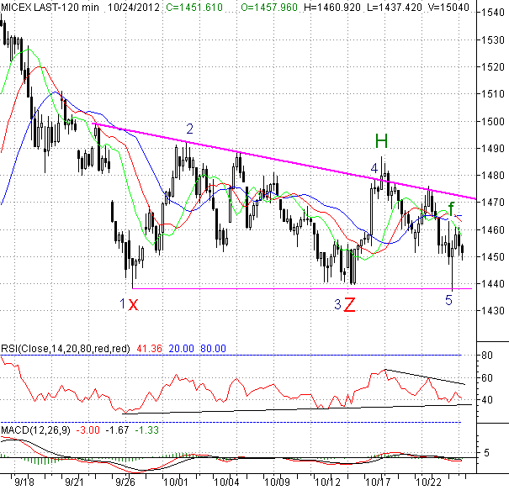Click the RSI axis label 40
Image resolution: width=509 pixels, height=490 pixels.
(x=486, y=400)
